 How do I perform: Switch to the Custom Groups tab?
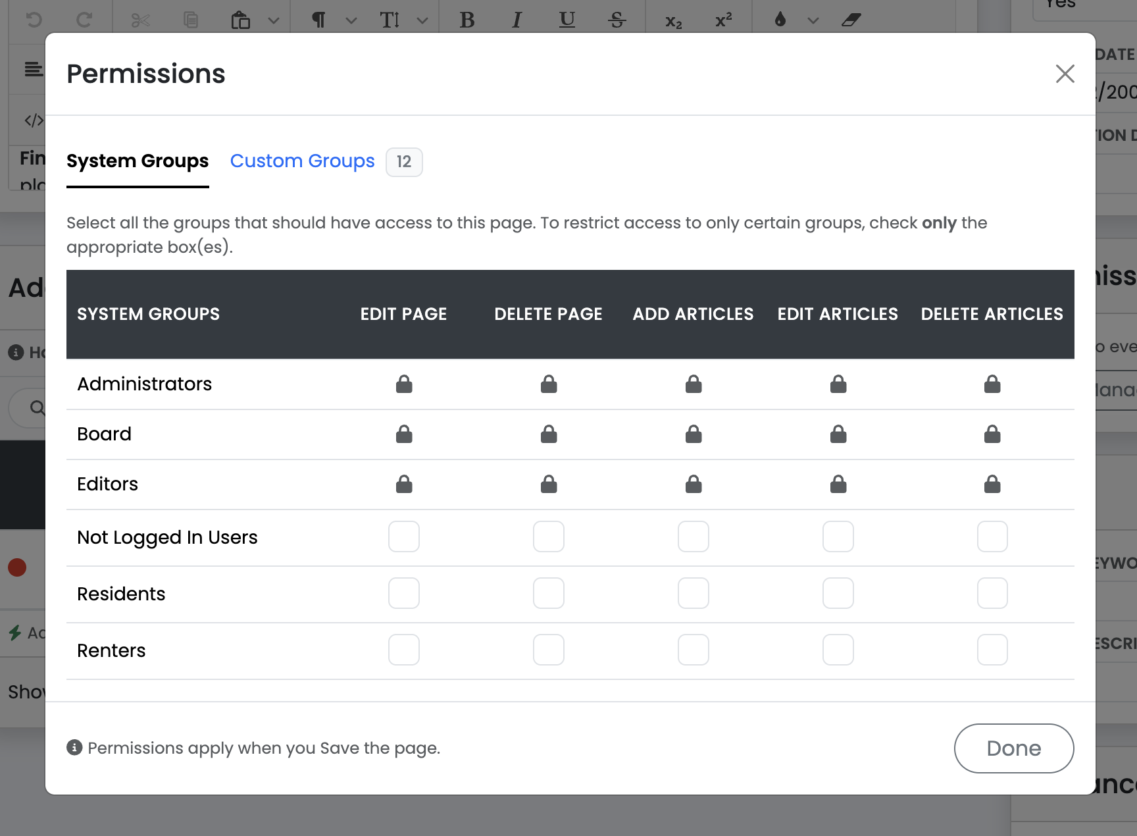(302, 161)
